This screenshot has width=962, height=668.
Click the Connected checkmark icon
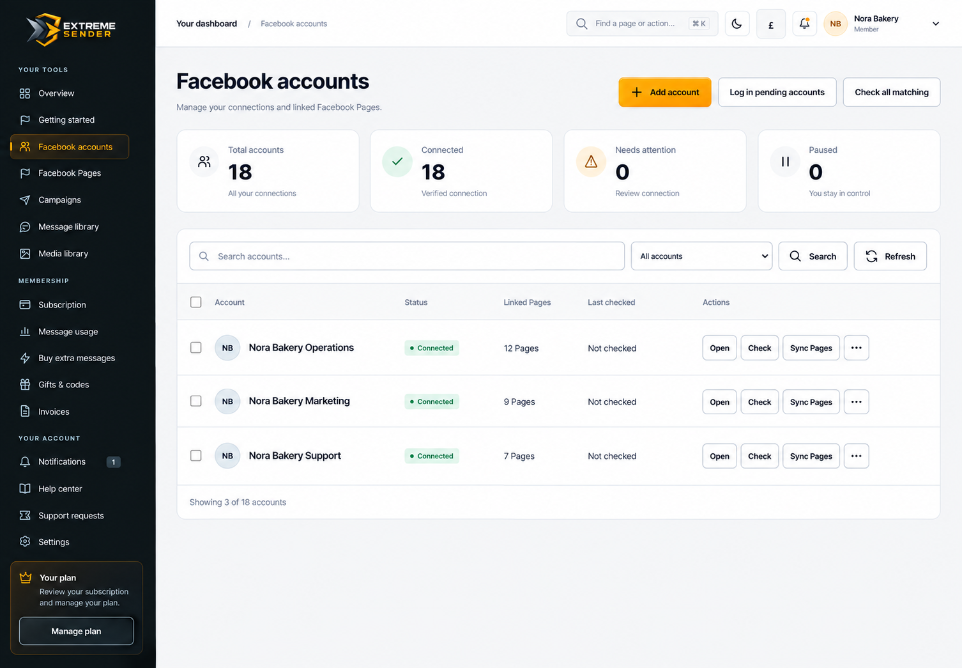[397, 162]
